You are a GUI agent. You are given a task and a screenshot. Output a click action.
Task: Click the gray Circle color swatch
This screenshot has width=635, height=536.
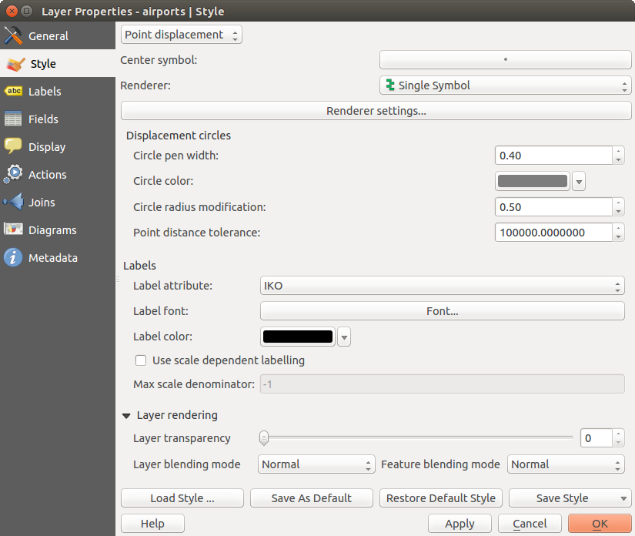[x=533, y=181]
